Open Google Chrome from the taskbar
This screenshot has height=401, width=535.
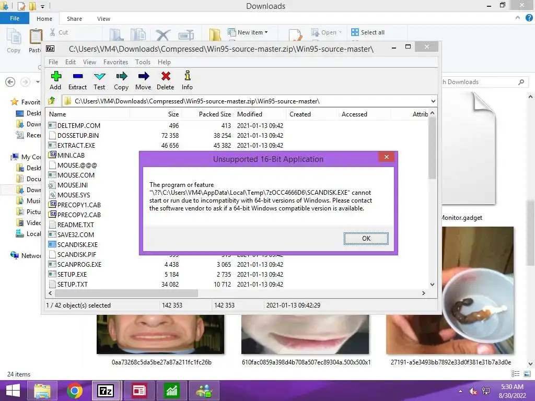74,391
